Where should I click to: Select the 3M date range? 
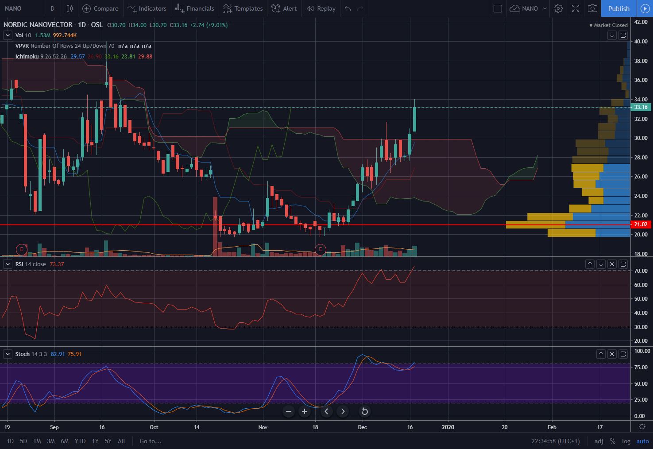(51, 441)
